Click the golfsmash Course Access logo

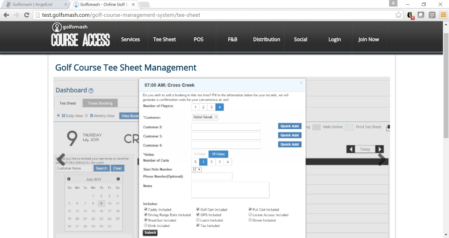point(80,35)
